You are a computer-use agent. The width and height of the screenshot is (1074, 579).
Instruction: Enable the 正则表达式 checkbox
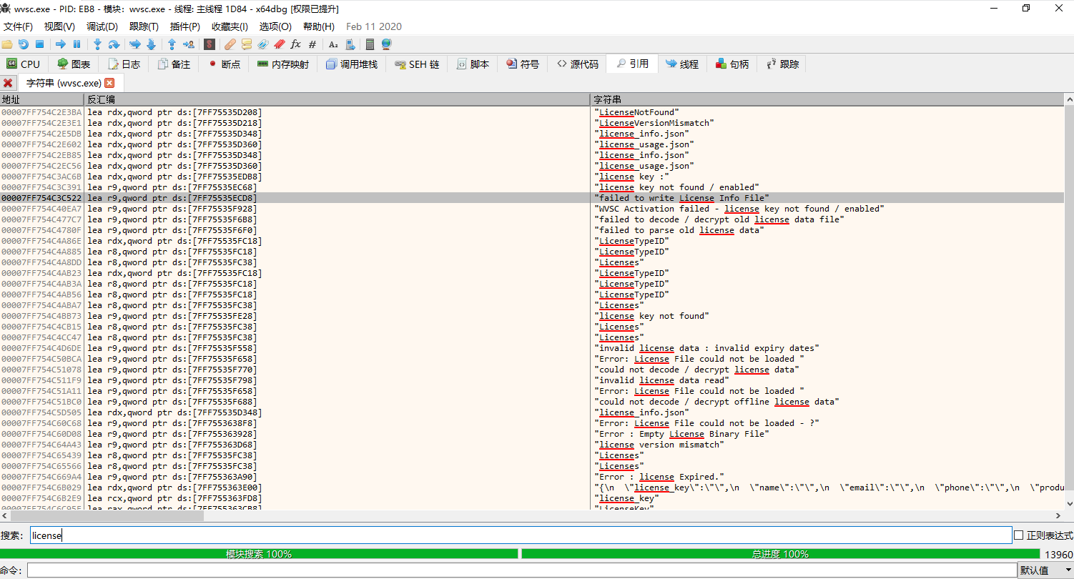pyautogui.click(x=1019, y=535)
